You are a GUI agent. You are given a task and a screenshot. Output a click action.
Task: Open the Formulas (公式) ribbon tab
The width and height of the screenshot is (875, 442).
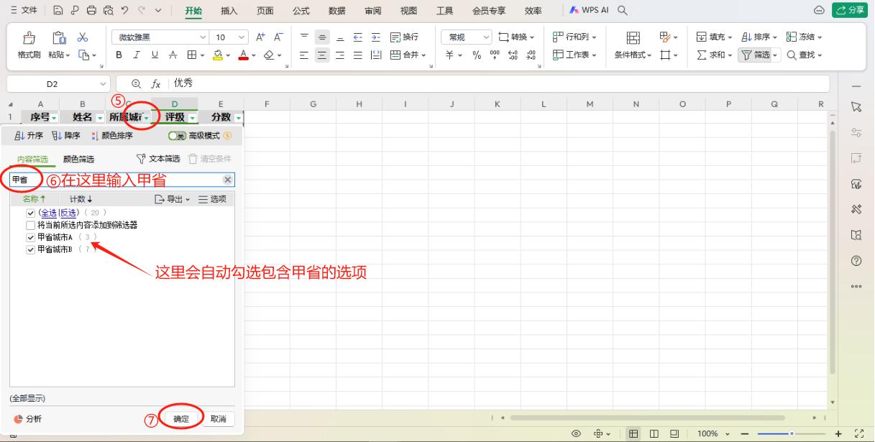pos(301,11)
